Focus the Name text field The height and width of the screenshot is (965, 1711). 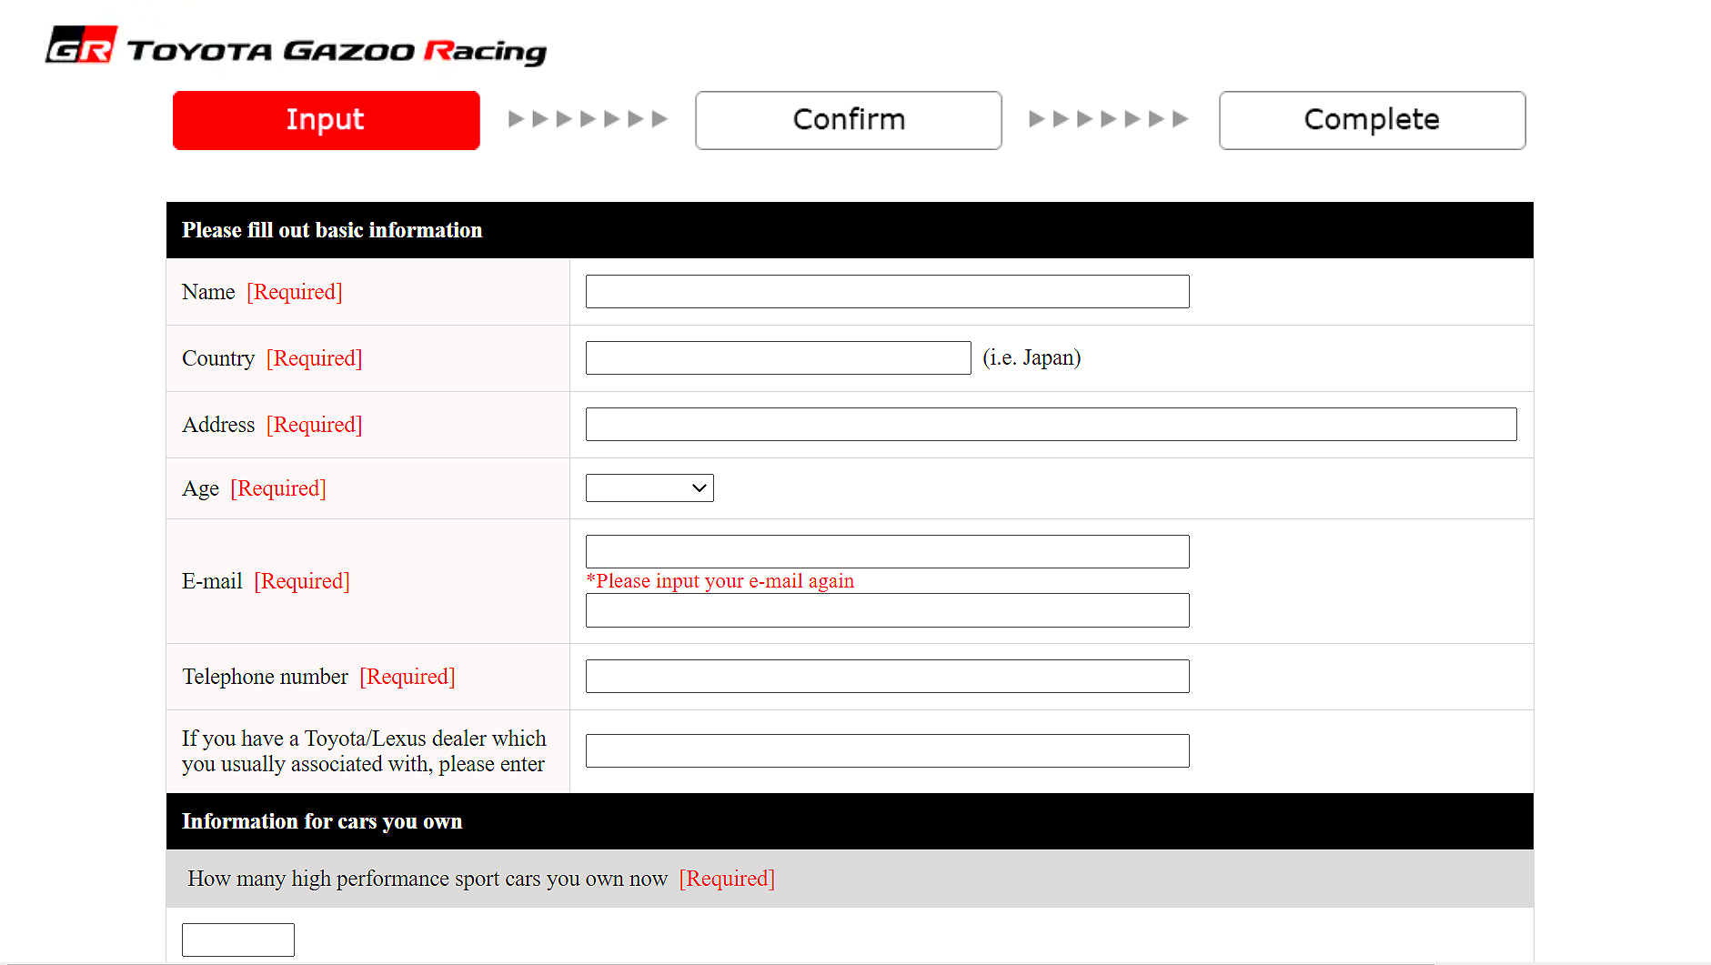point(887,292)
